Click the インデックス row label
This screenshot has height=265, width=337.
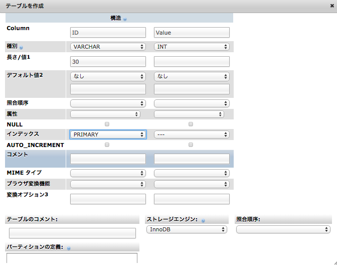(x=23, y=134)
